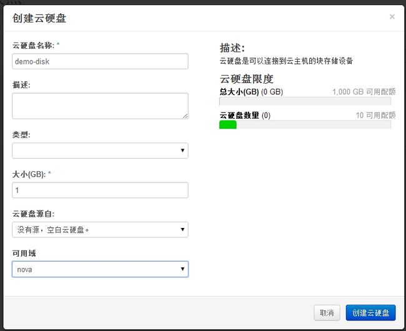
Task: Open the empty 类型 dropdown
Action: [100, 151]
